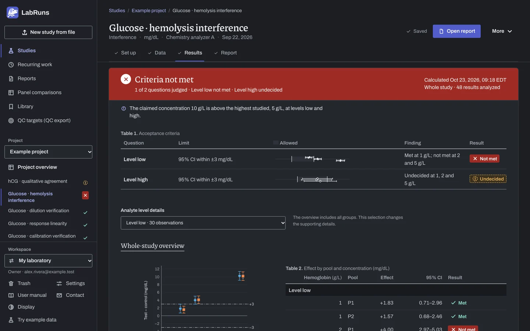Open Studies in the sidebar
Screen dimensions: 530x331
click(26, 51)
